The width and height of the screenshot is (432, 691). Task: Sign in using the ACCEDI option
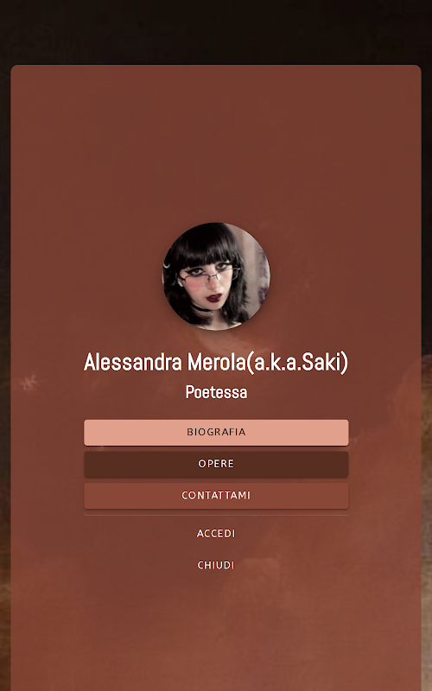(216, 534)
